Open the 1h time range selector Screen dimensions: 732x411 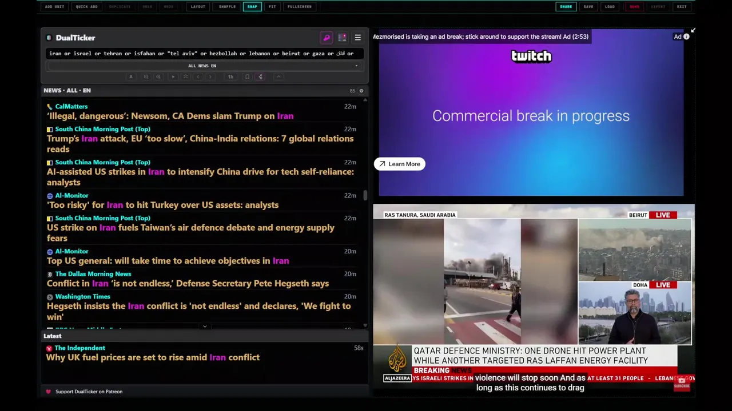click(230, 76)
